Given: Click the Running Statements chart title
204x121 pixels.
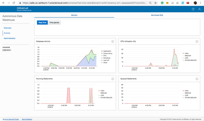Looking at the screenshot, I should pyautogui.click(x=44, y=79).
